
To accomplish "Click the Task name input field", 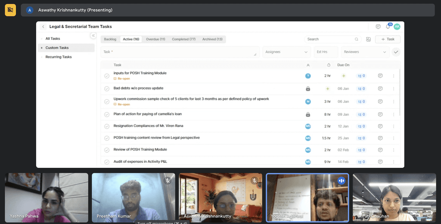I will 180,52.
